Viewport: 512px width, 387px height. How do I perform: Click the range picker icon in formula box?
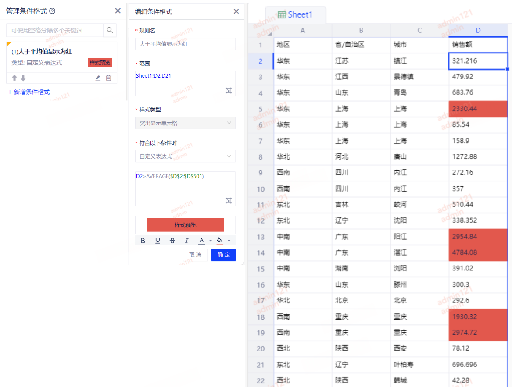(228, 200)
